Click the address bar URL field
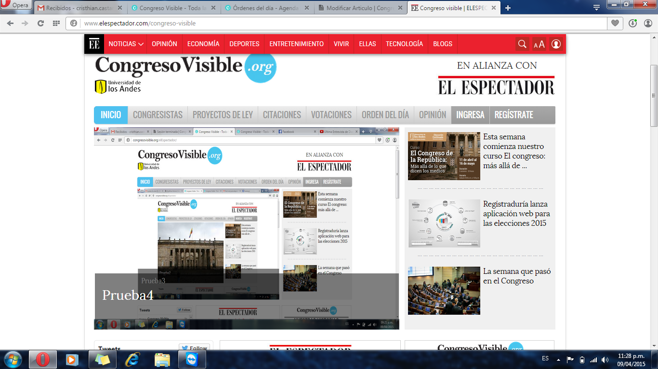658x369 pixels. [337, 23]
